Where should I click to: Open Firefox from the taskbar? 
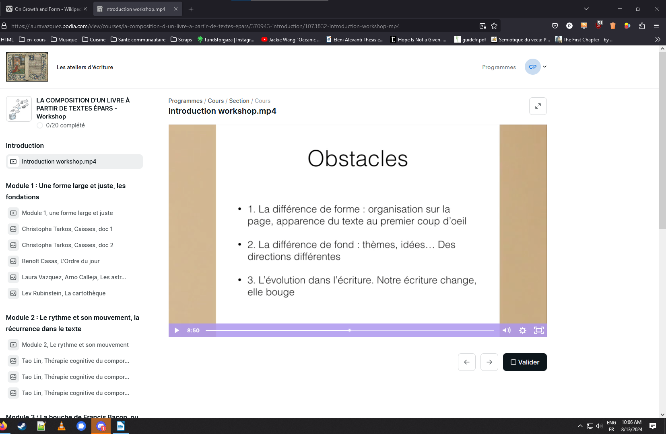click(3, 426)
